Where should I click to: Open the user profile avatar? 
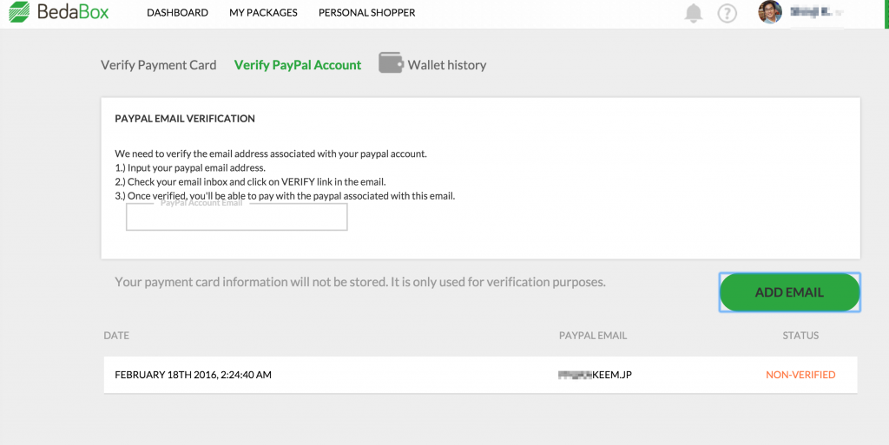769,12
